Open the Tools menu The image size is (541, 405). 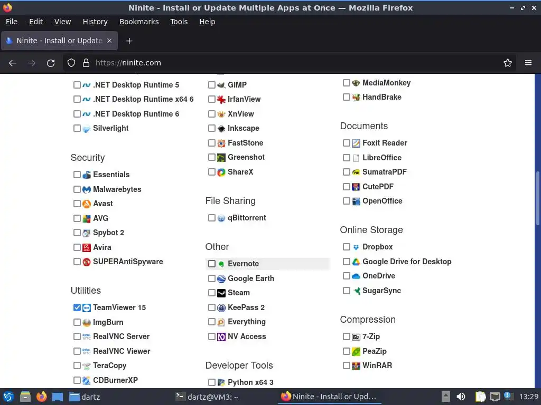click(x=179, y=22)
